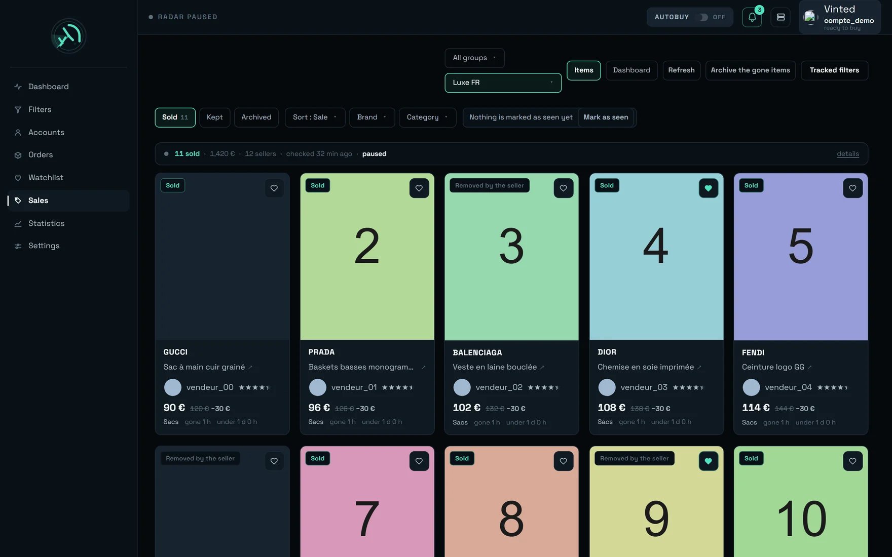
Task: Click the 114 € price
Action: tap(756, 408)
